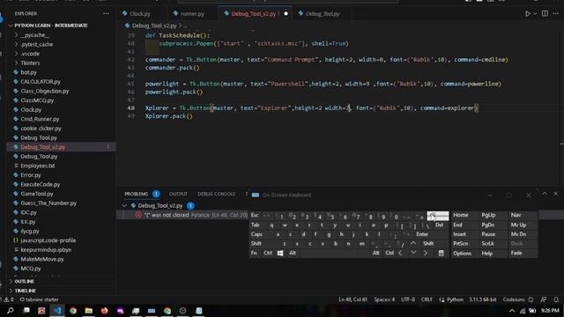The height and width of the screenshot is (317, 564).
Task: Click the CRLF line ending status item
Action: (x=427, y=299)
